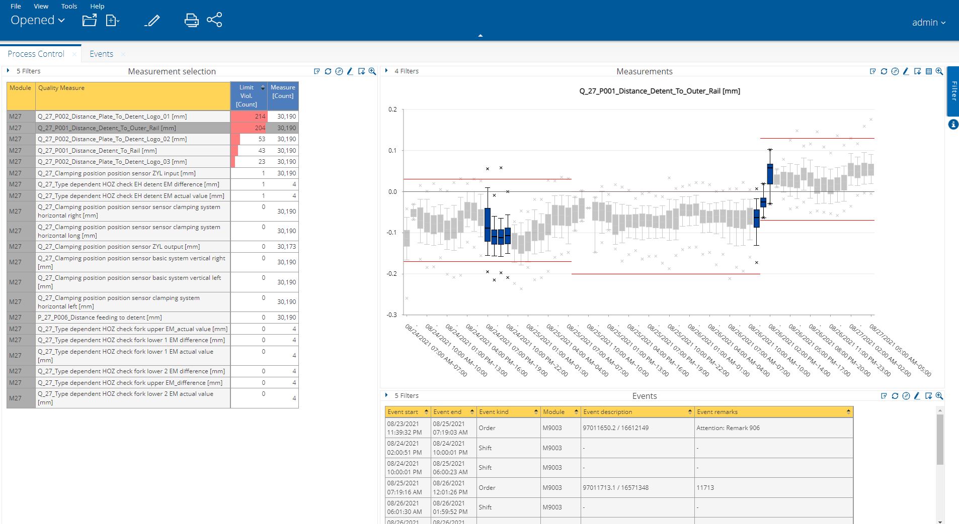Click the Events table vertical scrollbar

tap(939, 440)
